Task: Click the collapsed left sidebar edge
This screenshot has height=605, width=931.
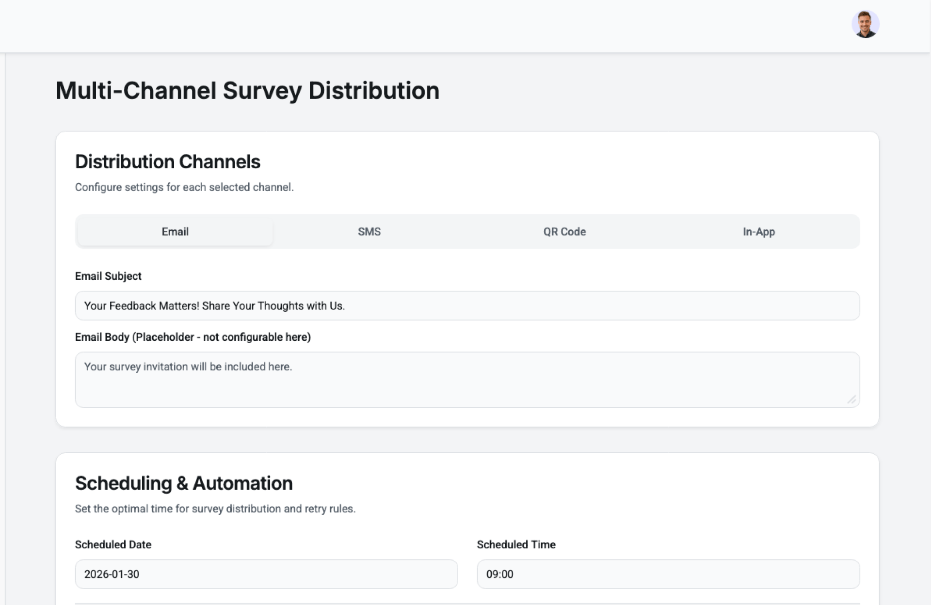Action: 3,330
